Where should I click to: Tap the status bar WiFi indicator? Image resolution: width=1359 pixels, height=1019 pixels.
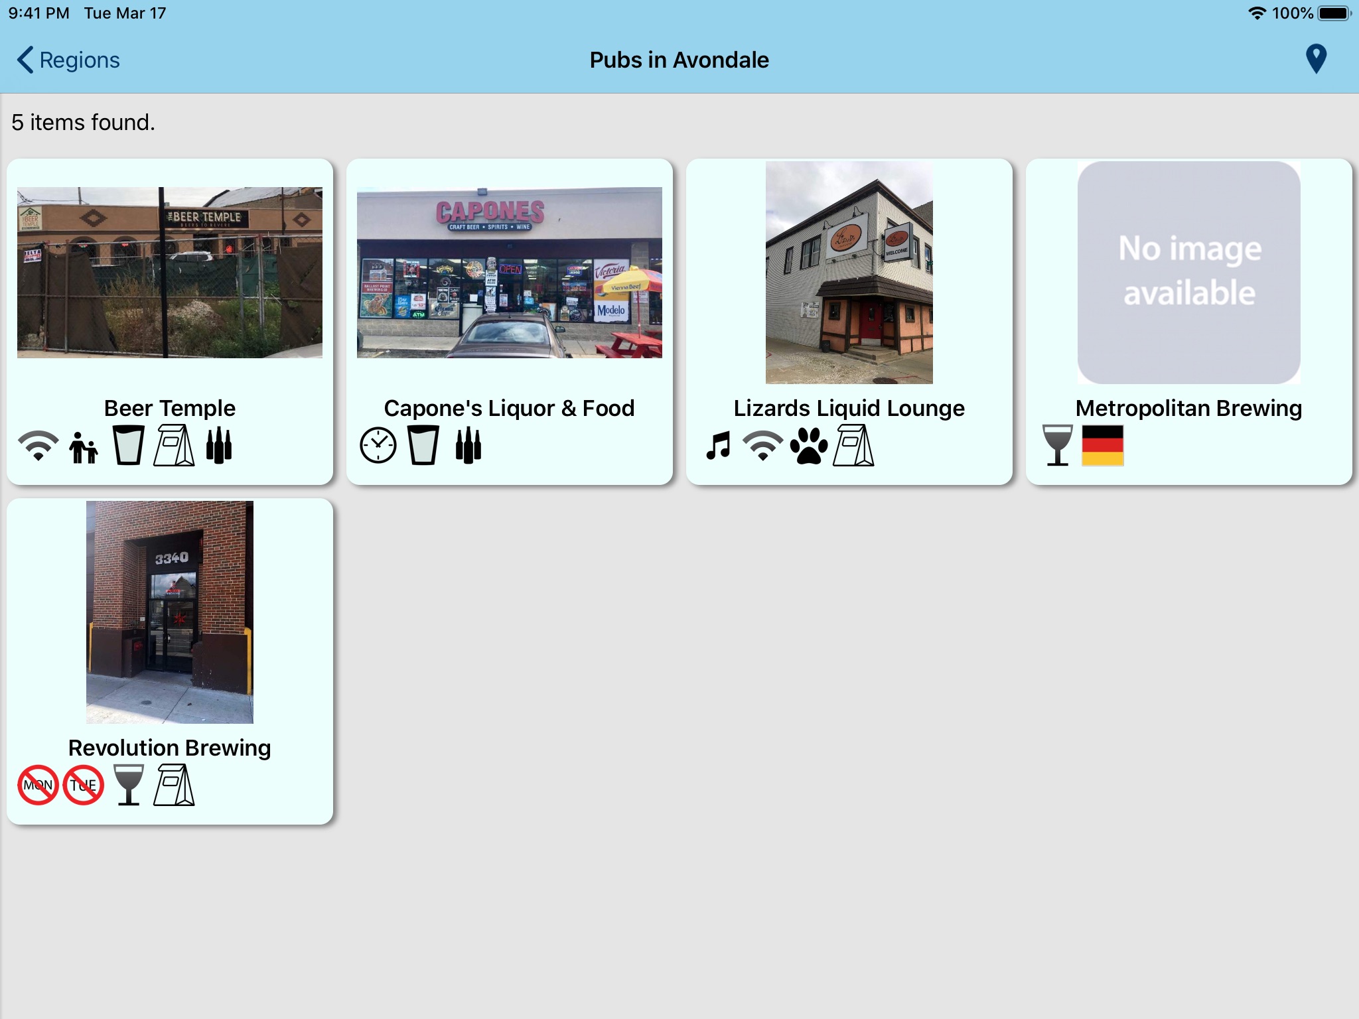pyautogui.click(x=1257, y=13)
